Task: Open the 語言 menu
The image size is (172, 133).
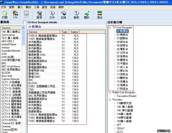Action: (45, 7)
